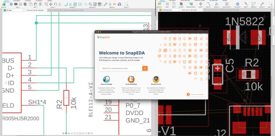Click the GND_21 pin label in schematic

[138, 121]
